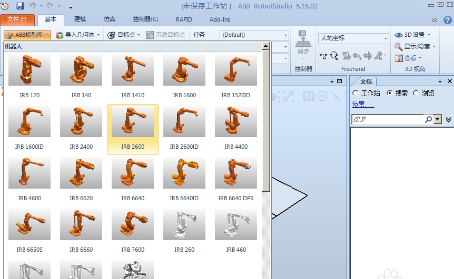Image resolution: width=454 pixels, height=279 pixels.
Task: Select the Freehand jog reorient tool
Action: tap(368, 56)
